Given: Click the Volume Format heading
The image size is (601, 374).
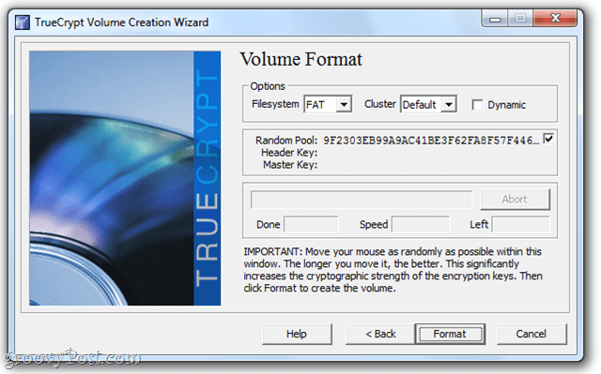Looking at the screenshot, I should pyautogui.click(x=300, y=59).
